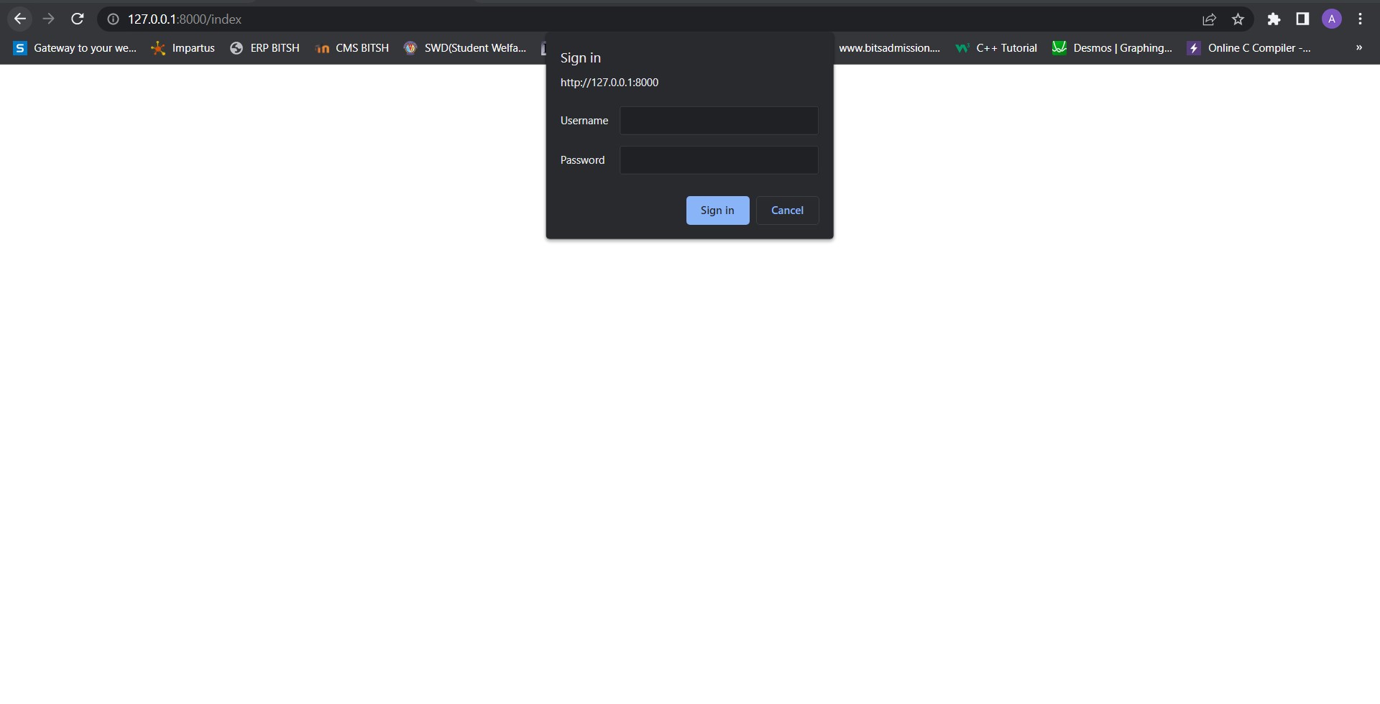This screenshot has width=1380, height=704.
Task: Click the Username input field
Action: [719, 121]
